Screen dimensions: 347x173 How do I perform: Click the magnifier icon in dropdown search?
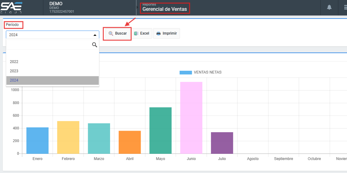95,45
